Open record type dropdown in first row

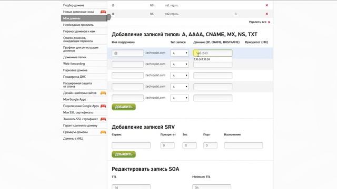point(180,53)
